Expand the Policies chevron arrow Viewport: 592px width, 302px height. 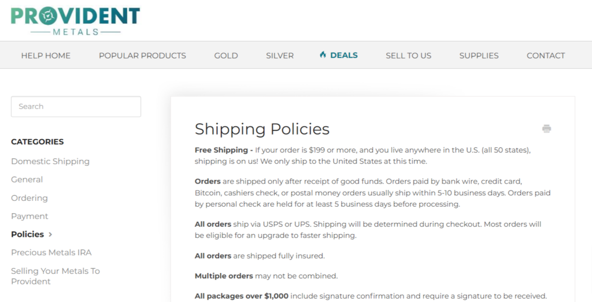[x=50, y=234]
